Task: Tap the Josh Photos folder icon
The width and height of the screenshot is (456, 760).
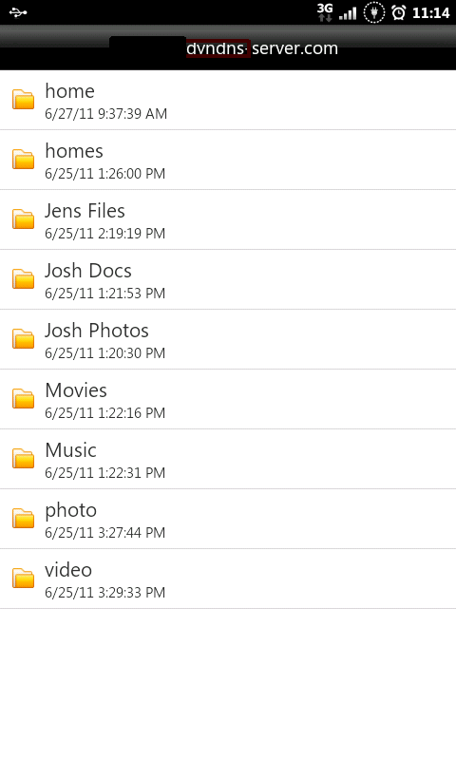Action: click(x=23, y=339)
